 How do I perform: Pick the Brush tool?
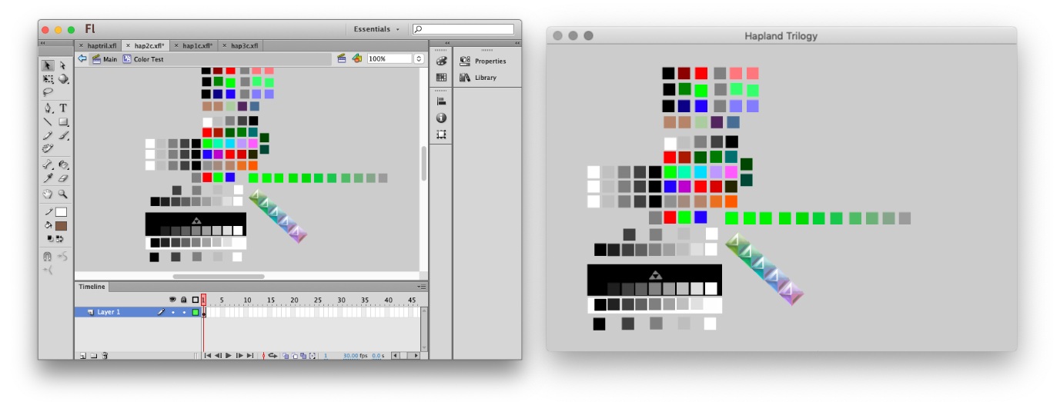click(x=63, y=135)
